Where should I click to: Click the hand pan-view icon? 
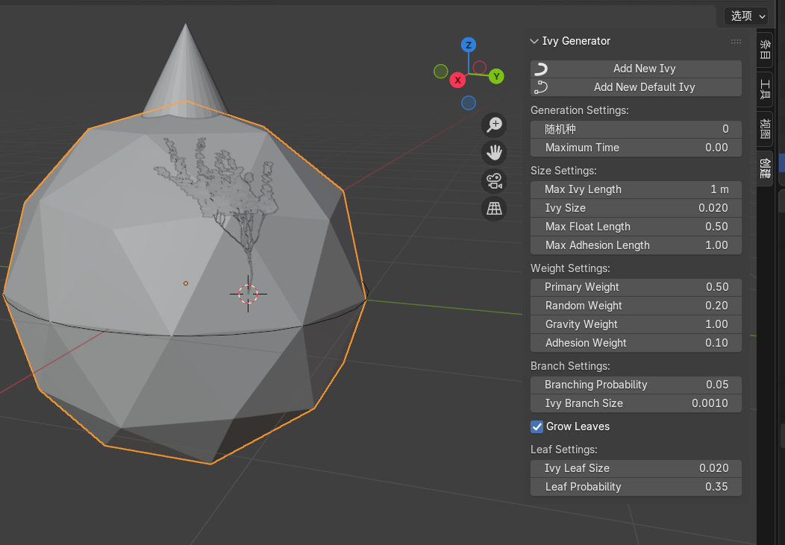494,153
